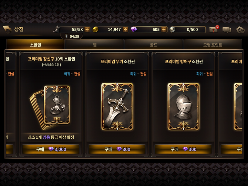Tap the sword weapon card image
This screenshot has height=186, width=248.
117,107
